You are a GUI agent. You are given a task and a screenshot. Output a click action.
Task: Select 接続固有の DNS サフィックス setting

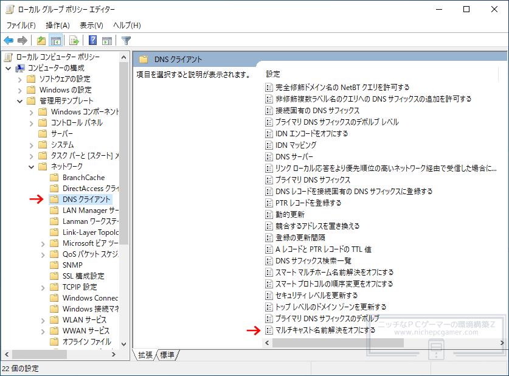(317, 110)
